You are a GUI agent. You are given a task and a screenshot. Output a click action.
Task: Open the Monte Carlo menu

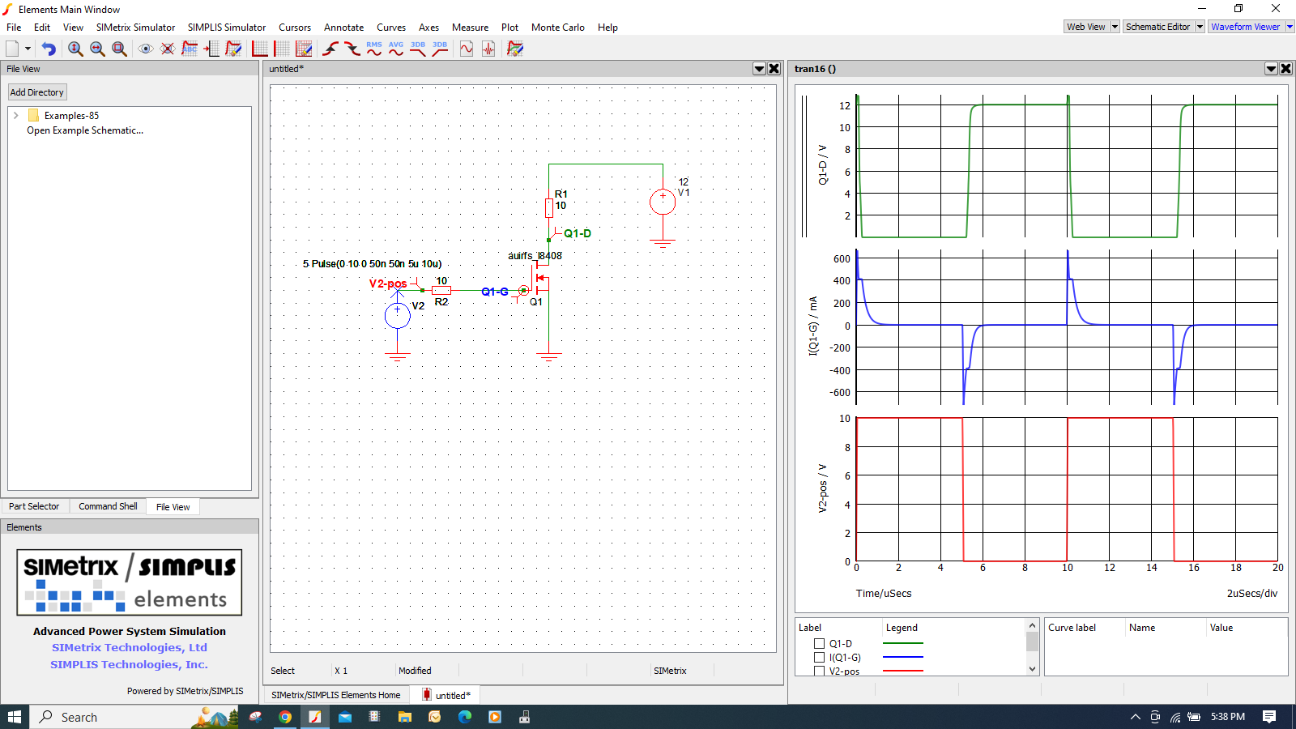tap(558, 28)
